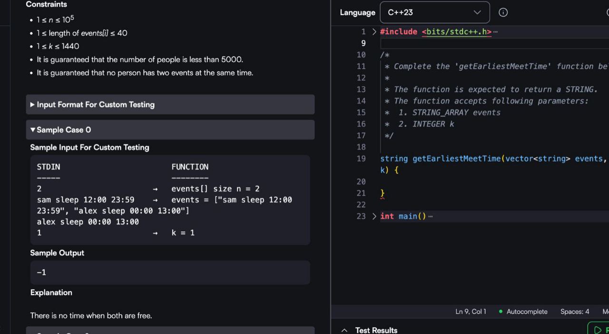Click the ellipsis after collapsed int main()
Image resolution: width=609 pixels, height=334 pixels.
pos(430,217)
